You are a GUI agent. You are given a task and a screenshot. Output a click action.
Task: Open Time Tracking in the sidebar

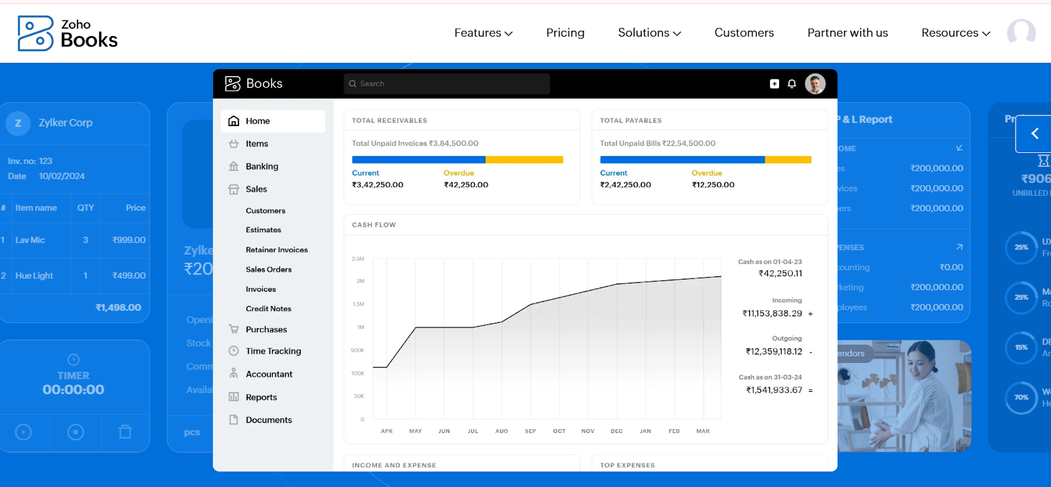[273, 351]
